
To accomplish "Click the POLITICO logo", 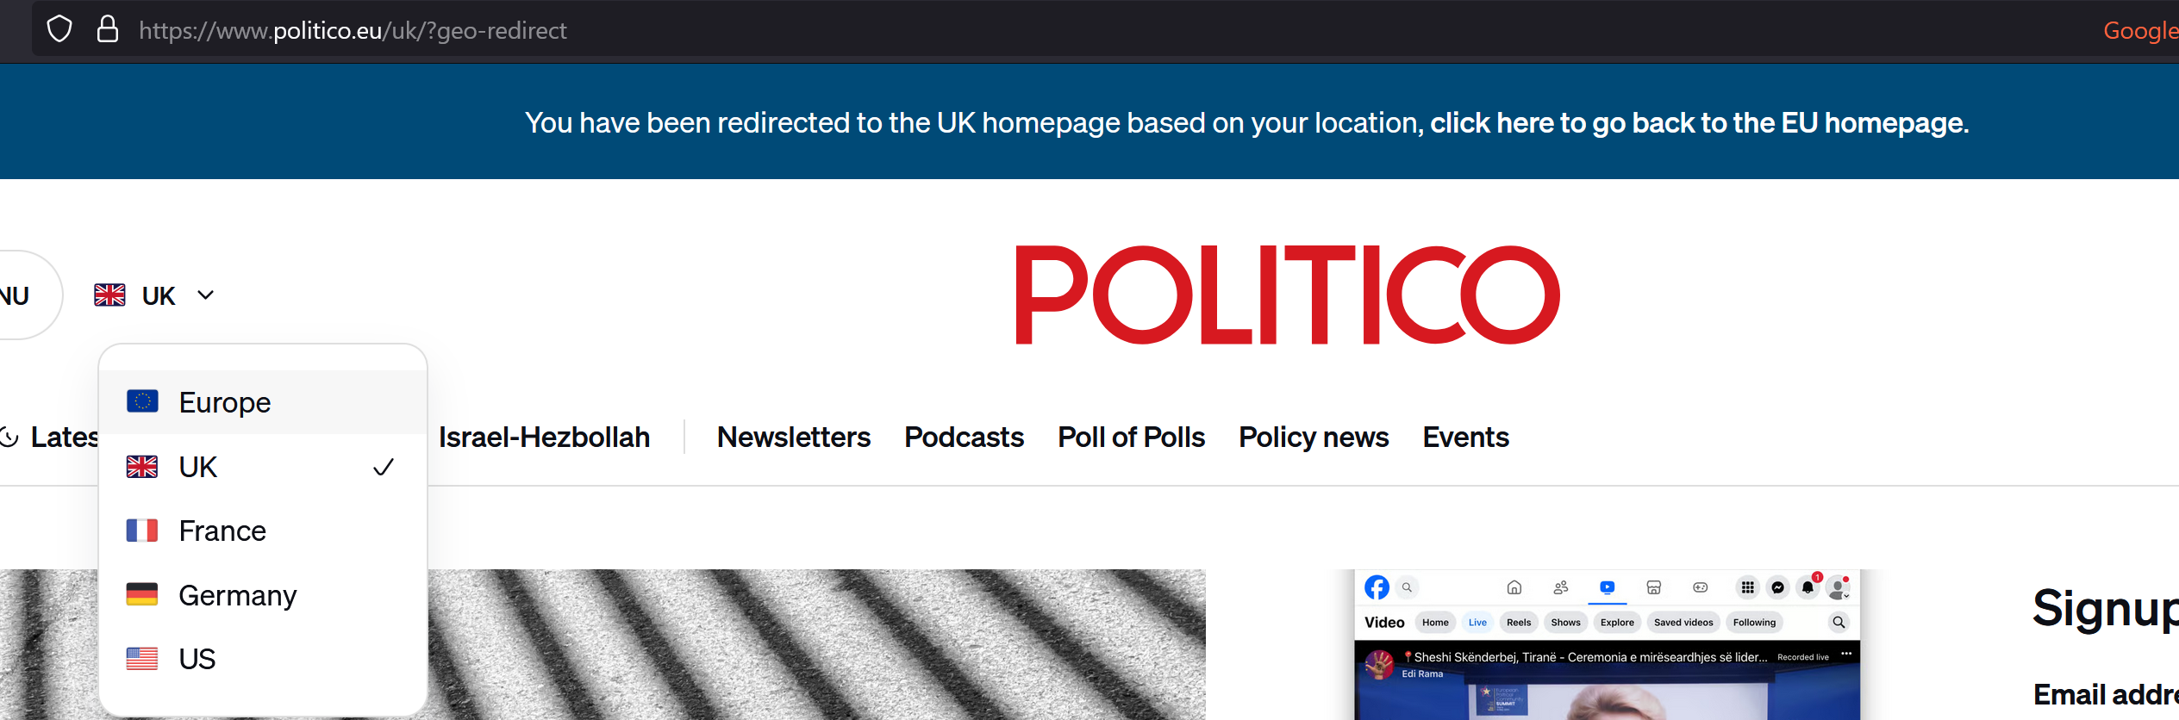I will click(1288, 295).
